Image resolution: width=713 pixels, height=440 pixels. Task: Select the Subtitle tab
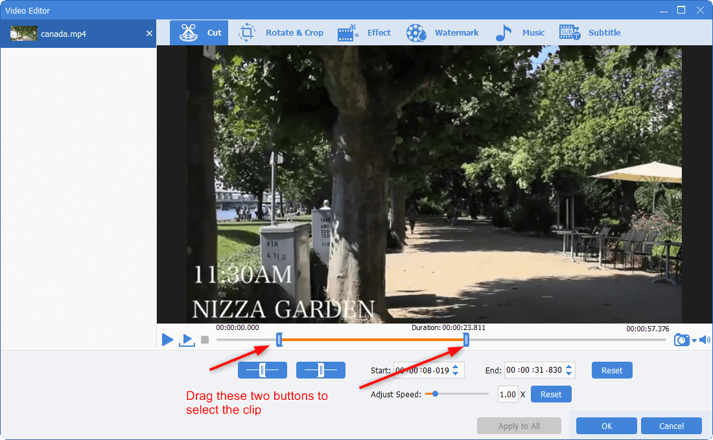590,32
